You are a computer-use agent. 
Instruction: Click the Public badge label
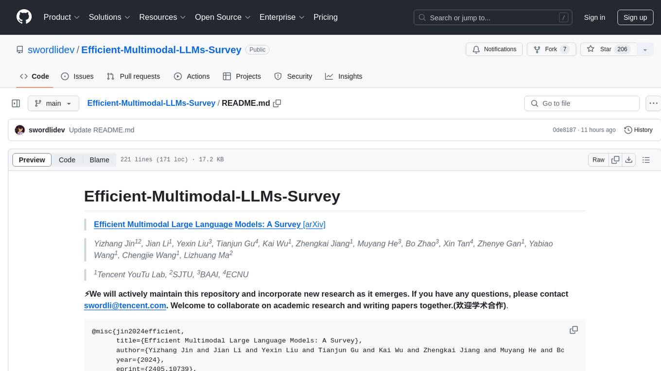[x=257, y=50]
